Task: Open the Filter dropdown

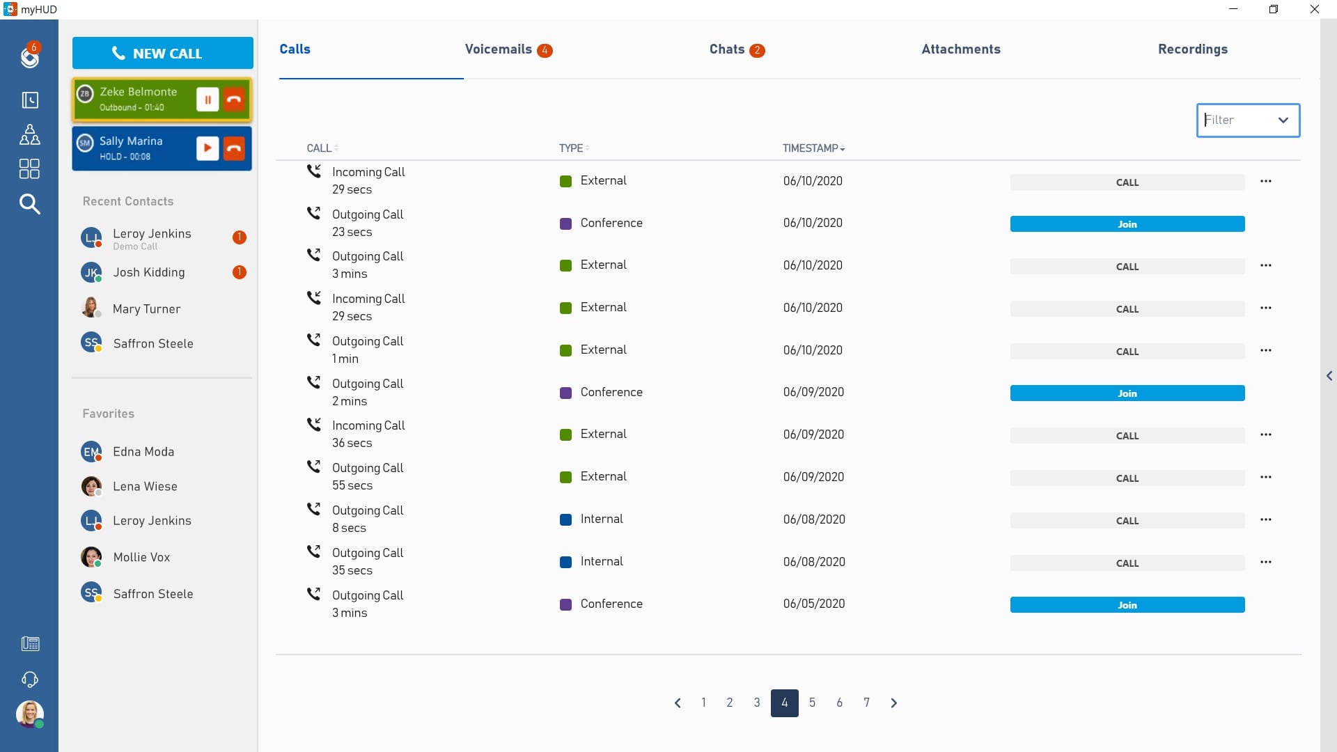Action: tap(1247, 120)
